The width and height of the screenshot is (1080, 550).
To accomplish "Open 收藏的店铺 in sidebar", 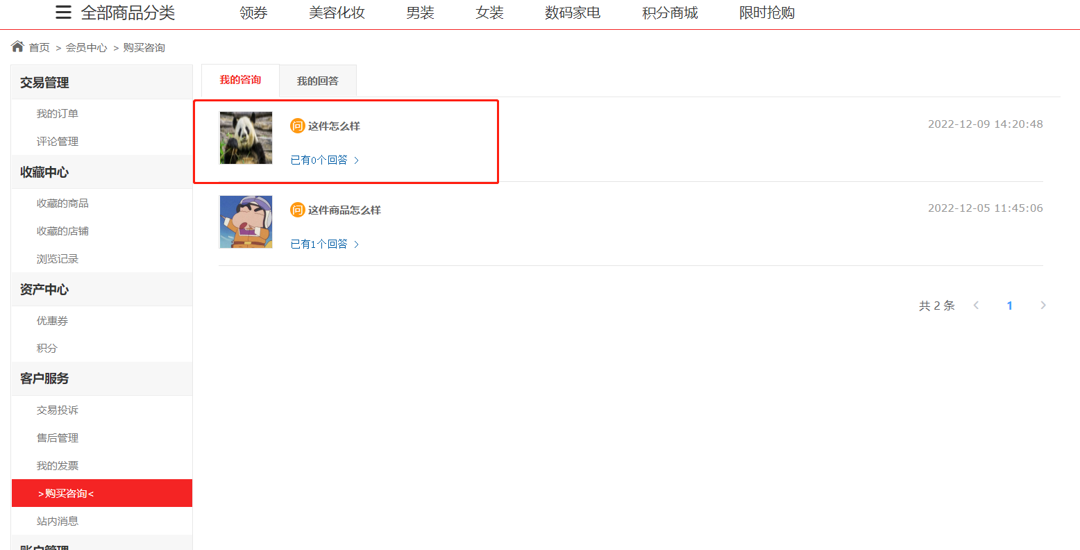I will coord(62,231).
